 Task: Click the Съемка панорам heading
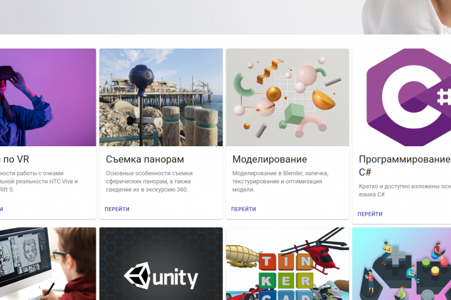coord(145,159)
